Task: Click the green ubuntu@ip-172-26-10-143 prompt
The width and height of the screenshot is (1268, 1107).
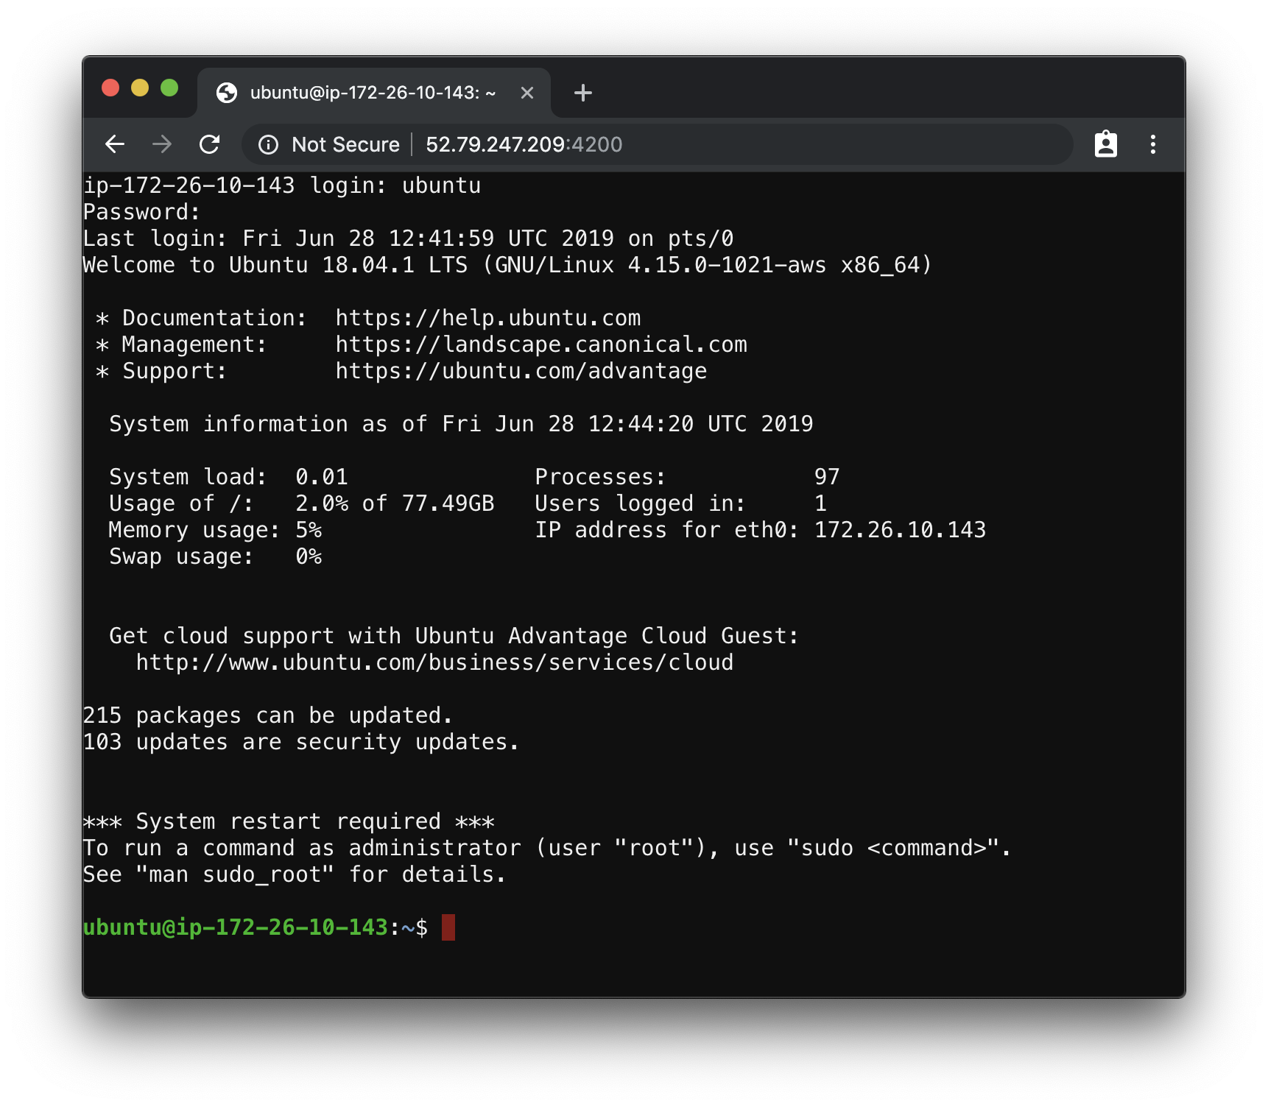Action: point(235,927)
